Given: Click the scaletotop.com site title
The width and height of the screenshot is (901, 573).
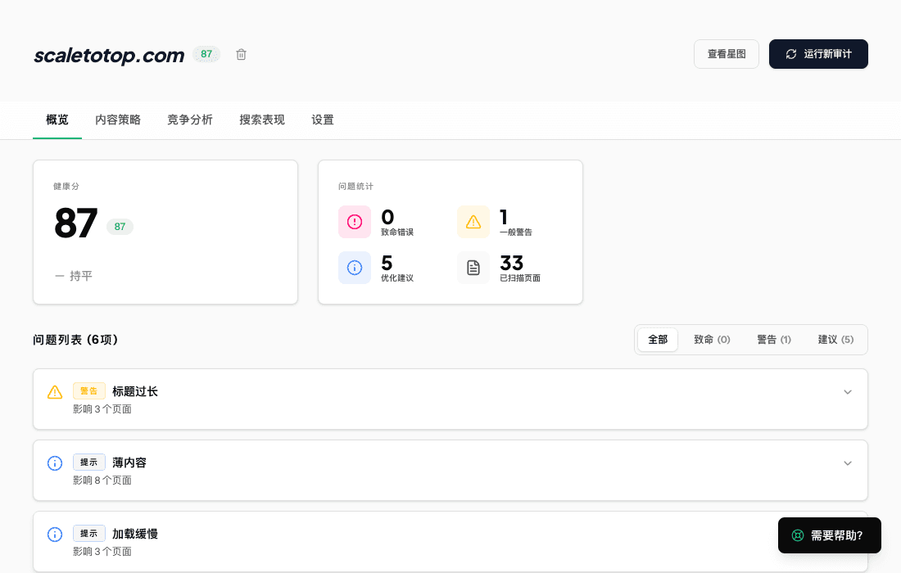Looking at the screenshot, I should [x=109, y=55].
